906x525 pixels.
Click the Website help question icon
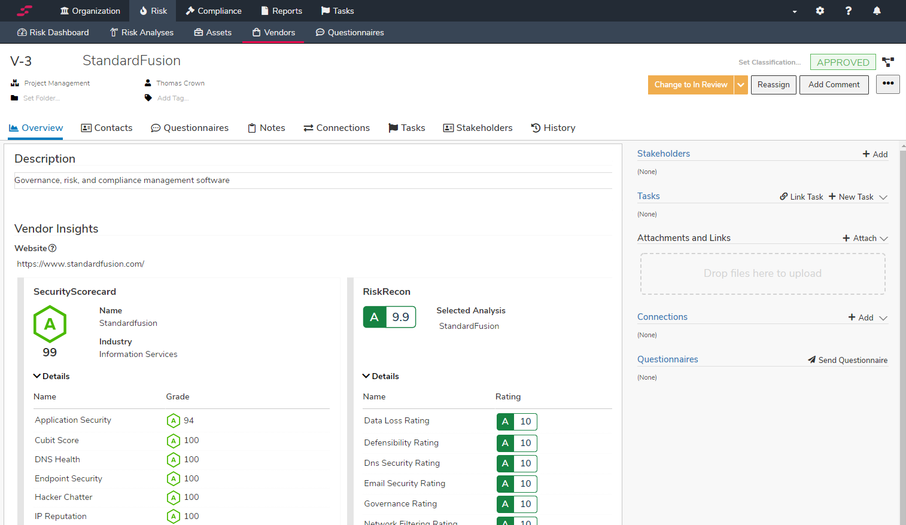52,248
